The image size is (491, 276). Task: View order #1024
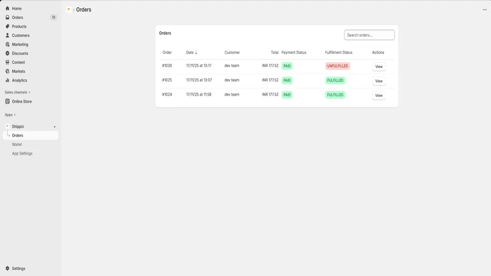[379, 96]
